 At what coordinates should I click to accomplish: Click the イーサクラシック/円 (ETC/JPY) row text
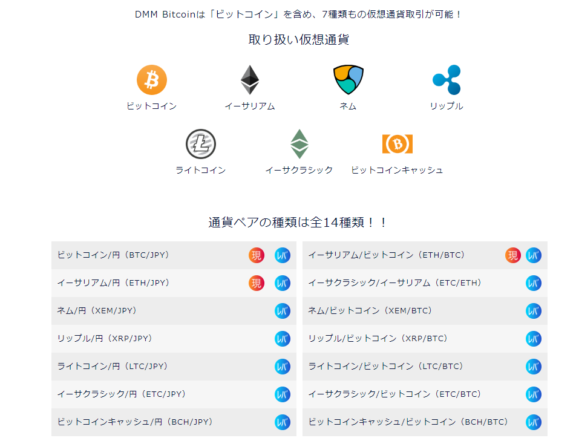[121, 394]
